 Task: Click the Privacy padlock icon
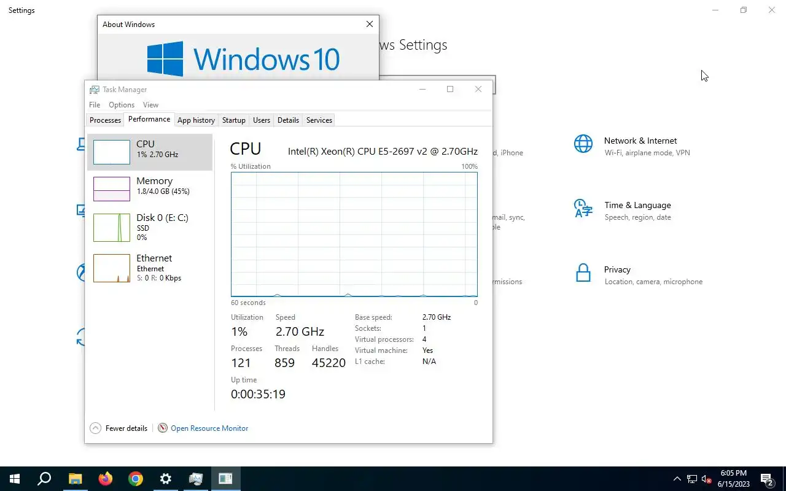pos(583,273)
